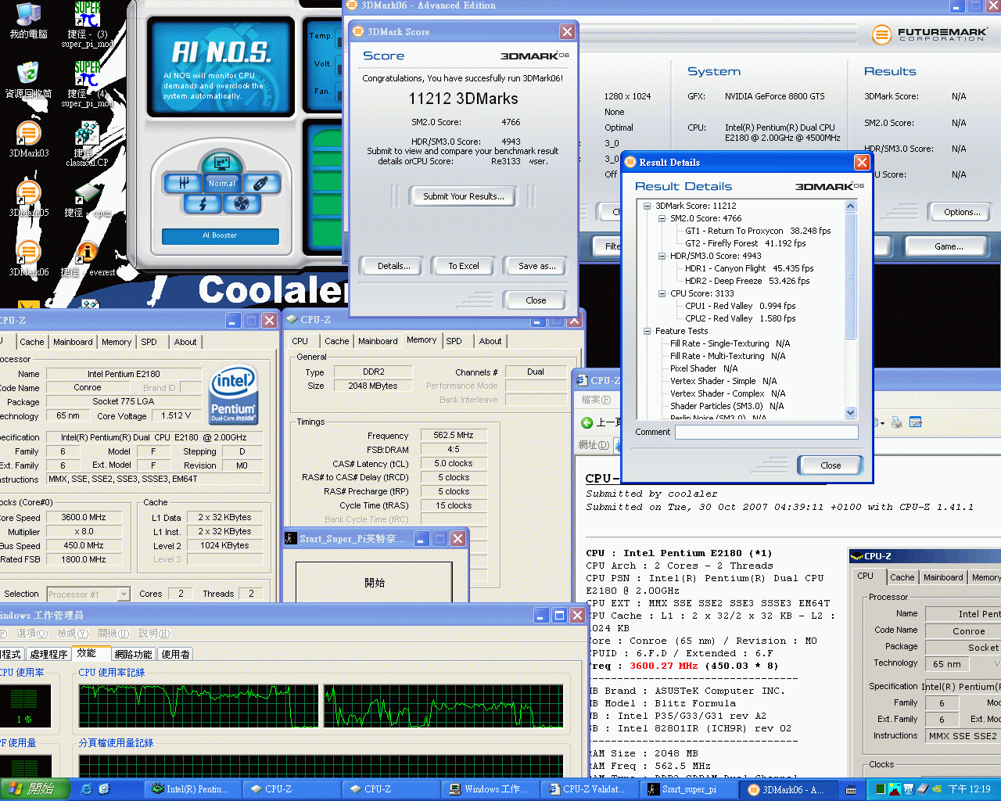This screenshot has height=801, width=1001.
Task: Click the 開始 button in the Super_Pi window
Action: click(x=375, y=583)
